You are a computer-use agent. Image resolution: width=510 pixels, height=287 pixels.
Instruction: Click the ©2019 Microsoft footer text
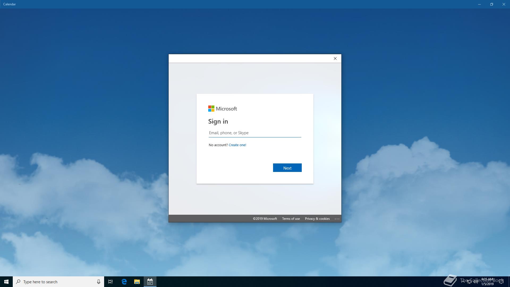click(x=265, y=219)
